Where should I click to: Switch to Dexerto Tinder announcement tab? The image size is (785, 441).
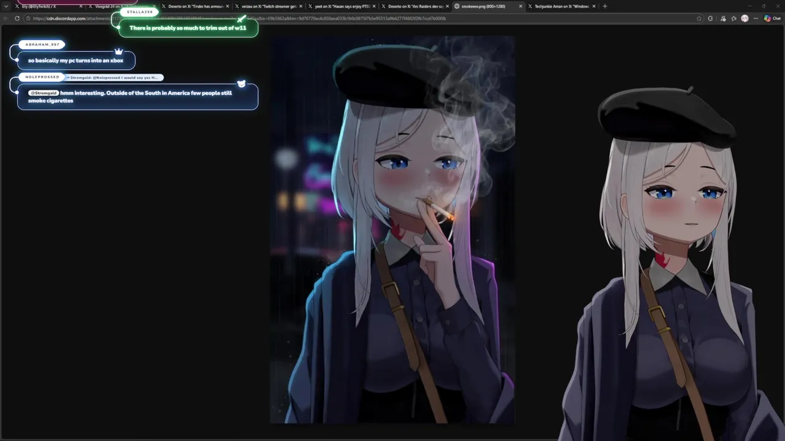pos(195,6)
